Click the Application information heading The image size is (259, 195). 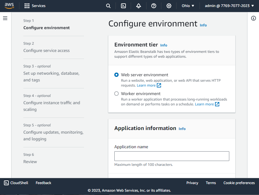145,128
